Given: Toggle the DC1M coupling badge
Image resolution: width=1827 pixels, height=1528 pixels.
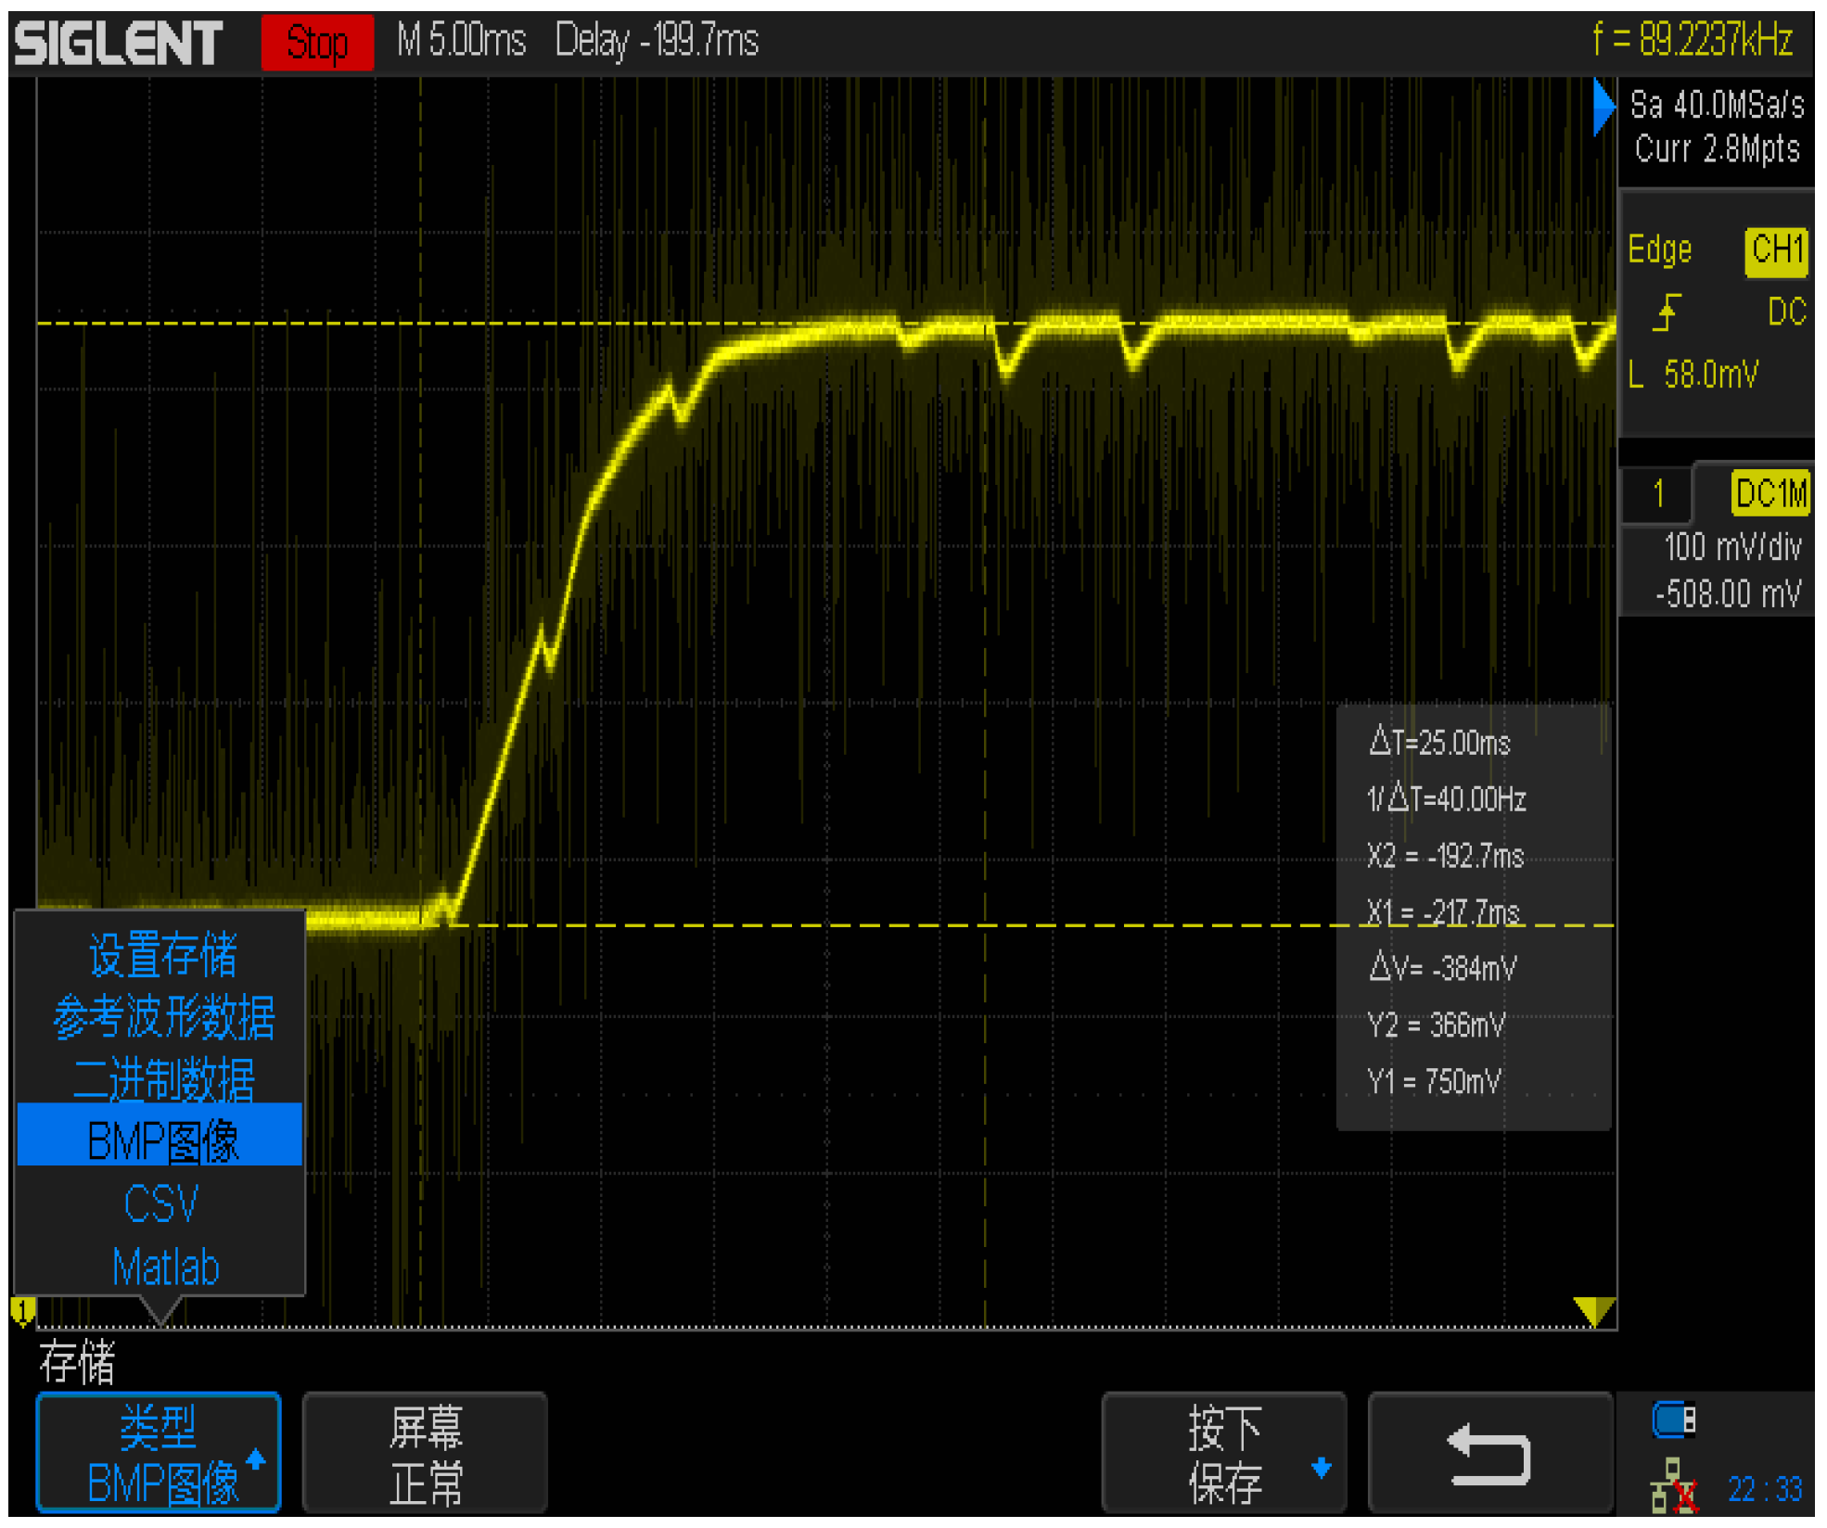Looking at the screenshot, I should tap(1770, 493).
